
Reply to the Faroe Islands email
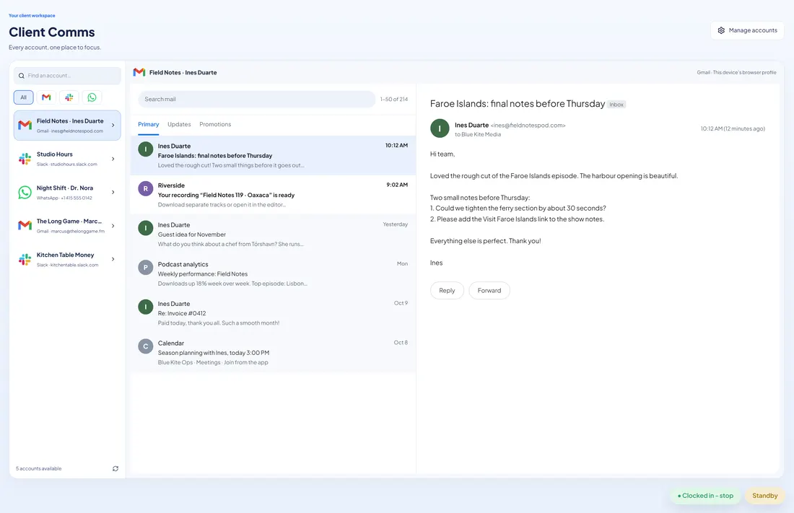(447, 291)
